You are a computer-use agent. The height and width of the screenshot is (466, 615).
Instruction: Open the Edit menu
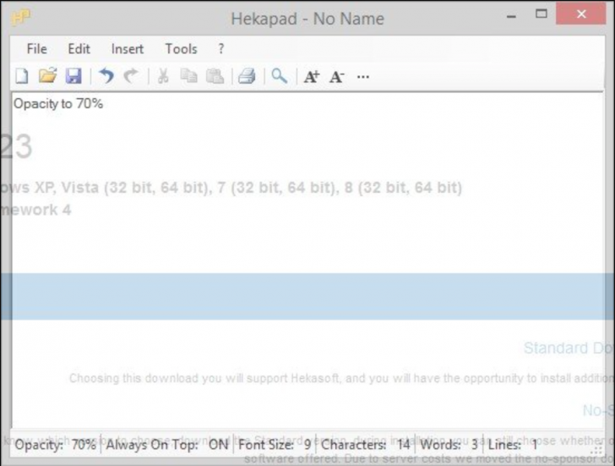(79, 49)
